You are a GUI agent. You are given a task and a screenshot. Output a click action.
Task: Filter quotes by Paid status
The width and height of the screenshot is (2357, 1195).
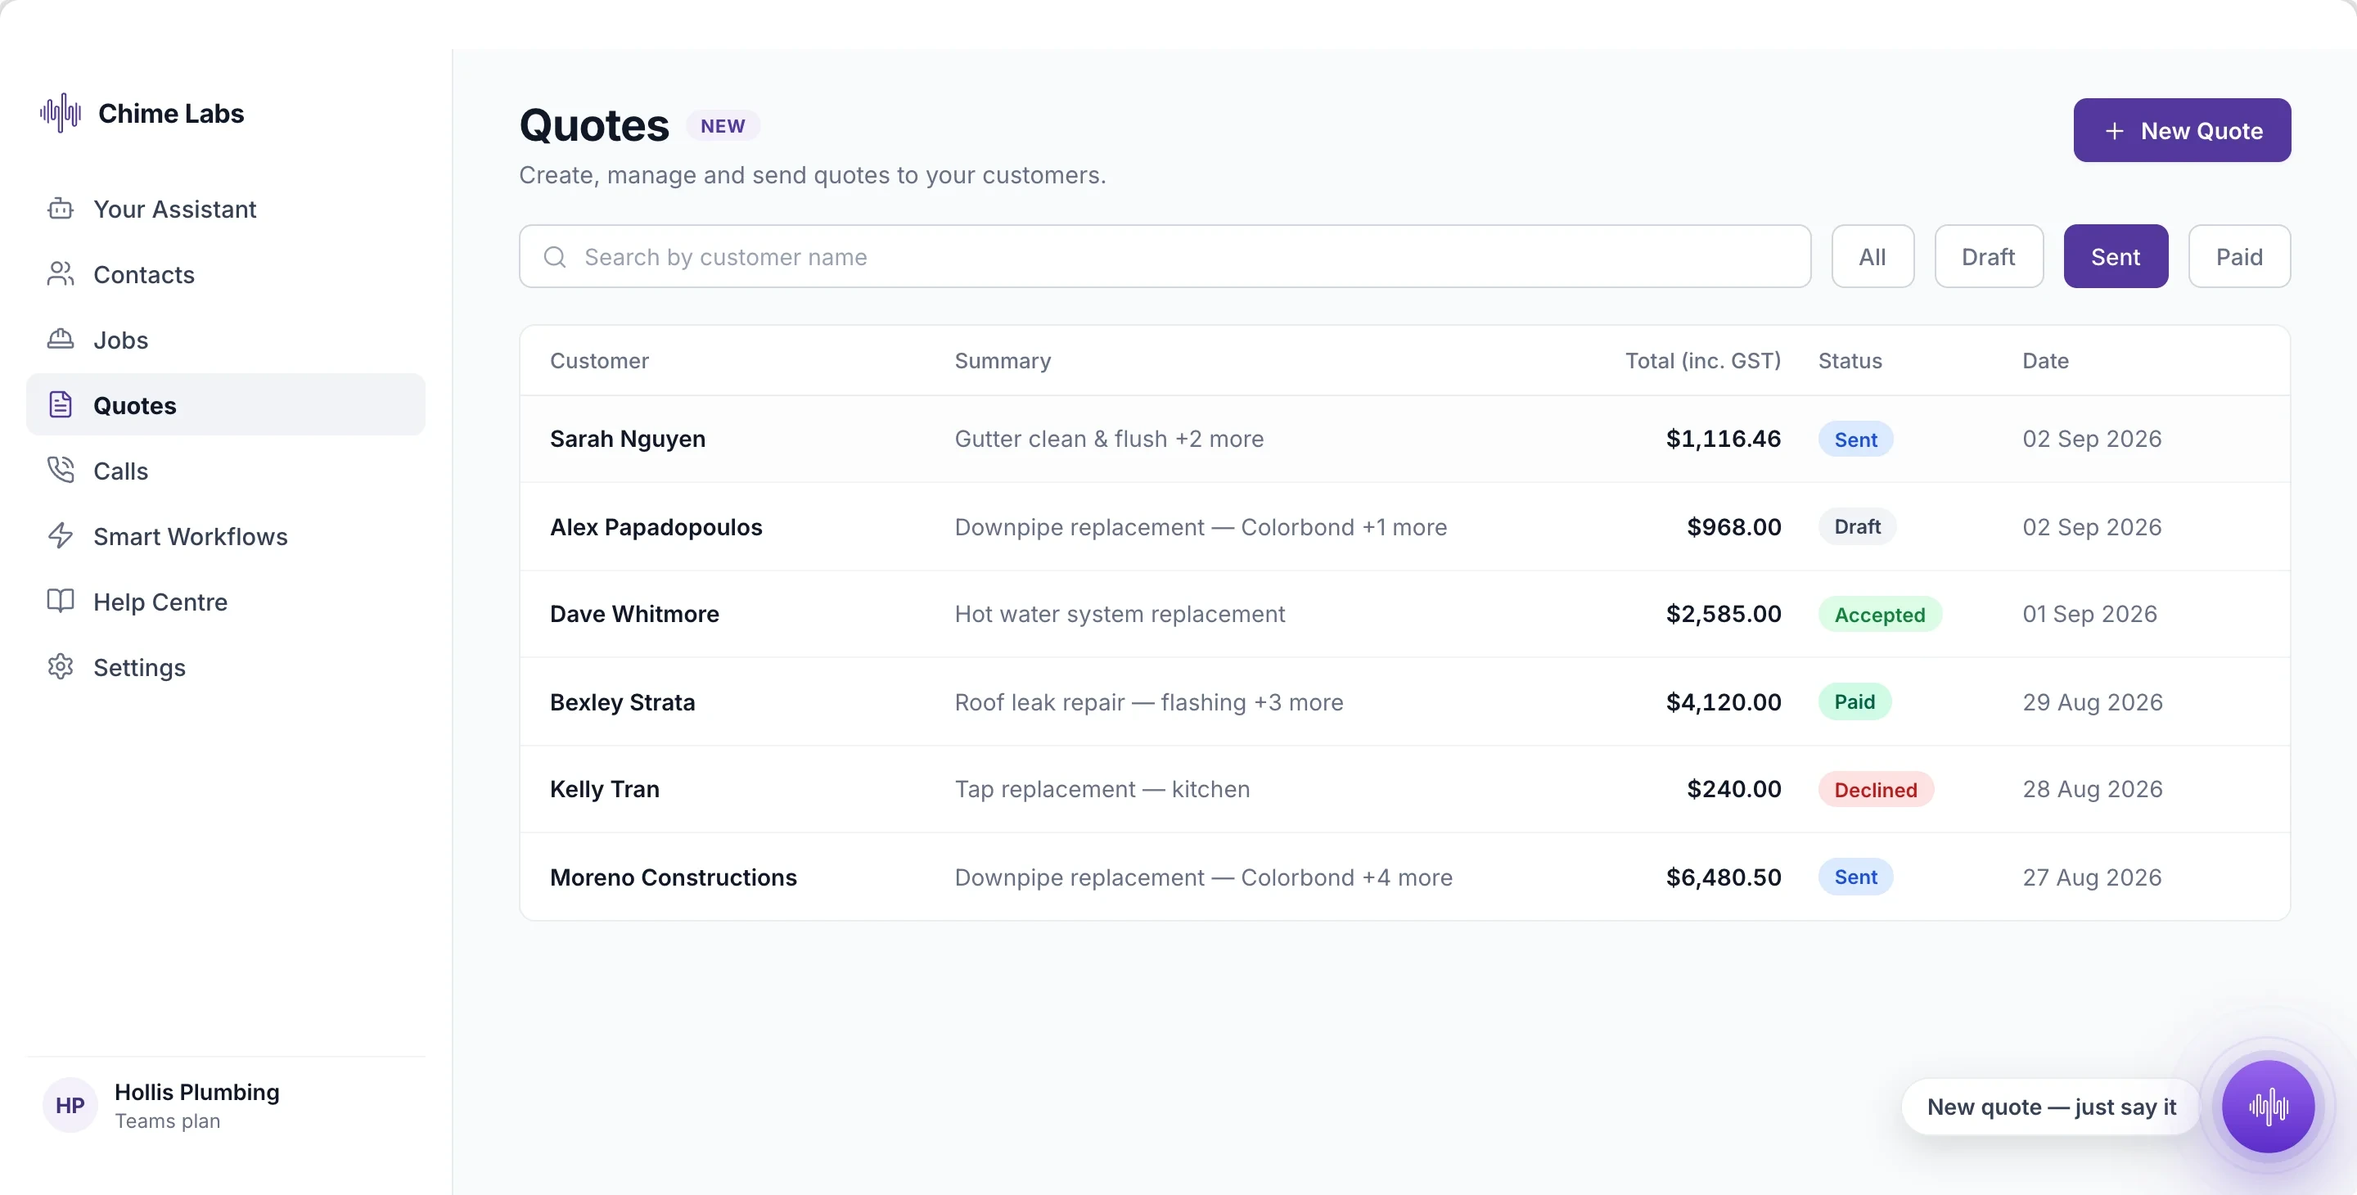[2239, 256]
